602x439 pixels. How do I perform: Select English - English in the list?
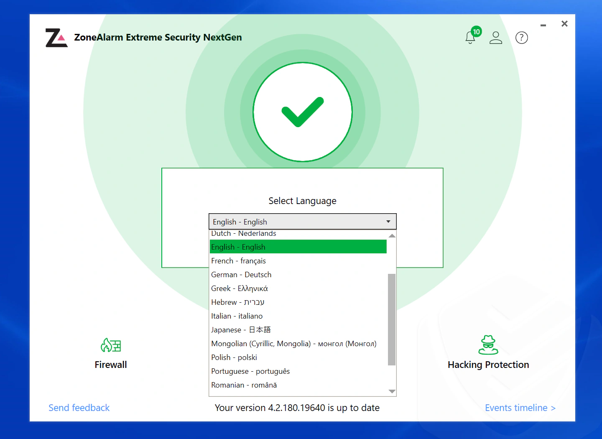298,247
